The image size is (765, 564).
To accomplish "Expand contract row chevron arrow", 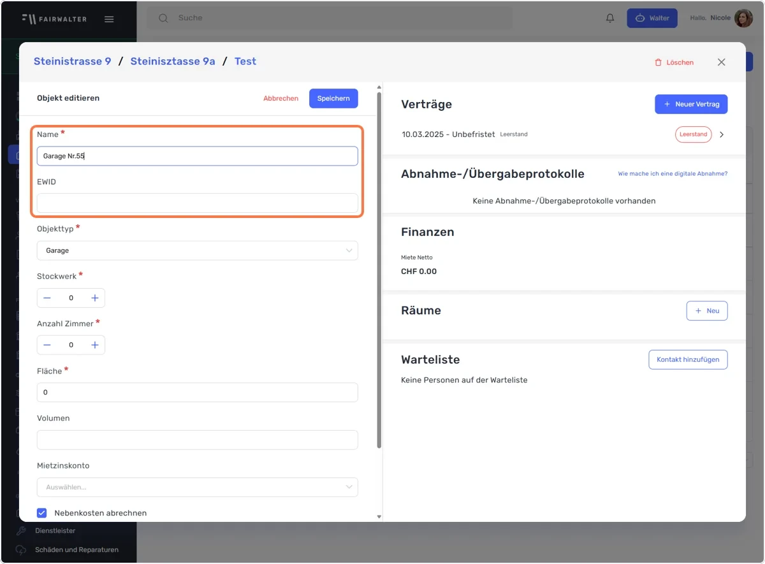I will 722,134.
